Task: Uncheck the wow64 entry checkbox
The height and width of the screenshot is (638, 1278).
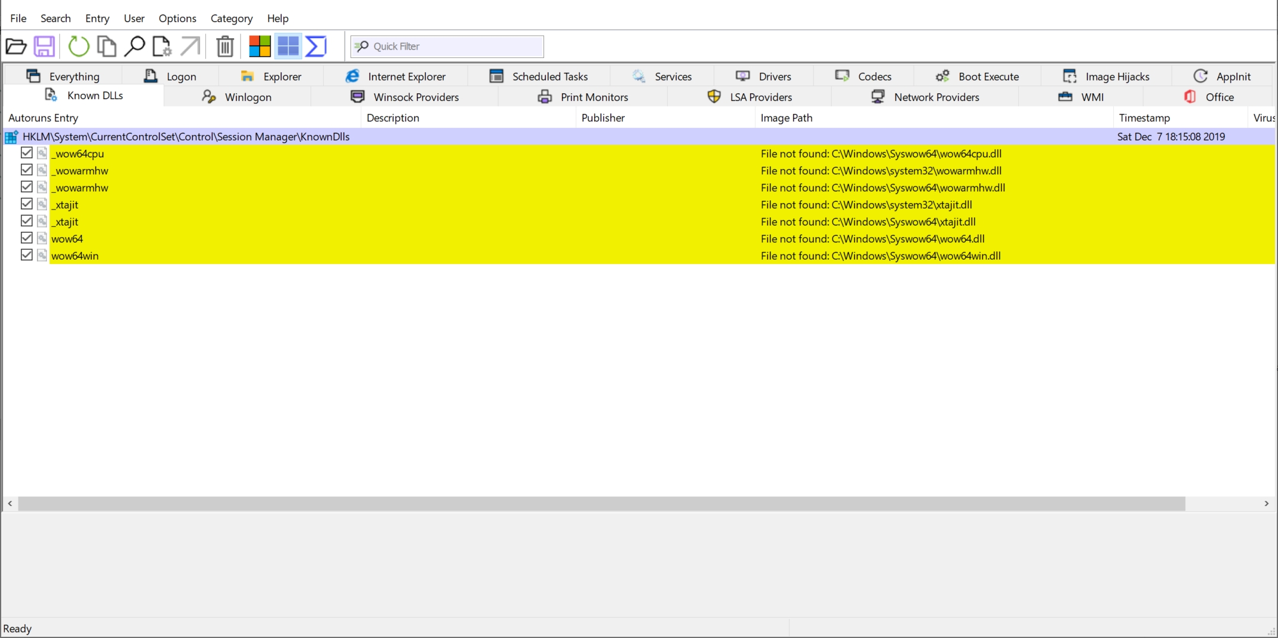Action: [26, 238]
